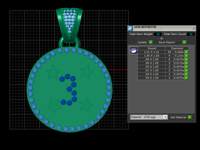This screenshot has width=200, height=150.
Task: Select the .91 X 1.00 size cell
Action: 152,70
